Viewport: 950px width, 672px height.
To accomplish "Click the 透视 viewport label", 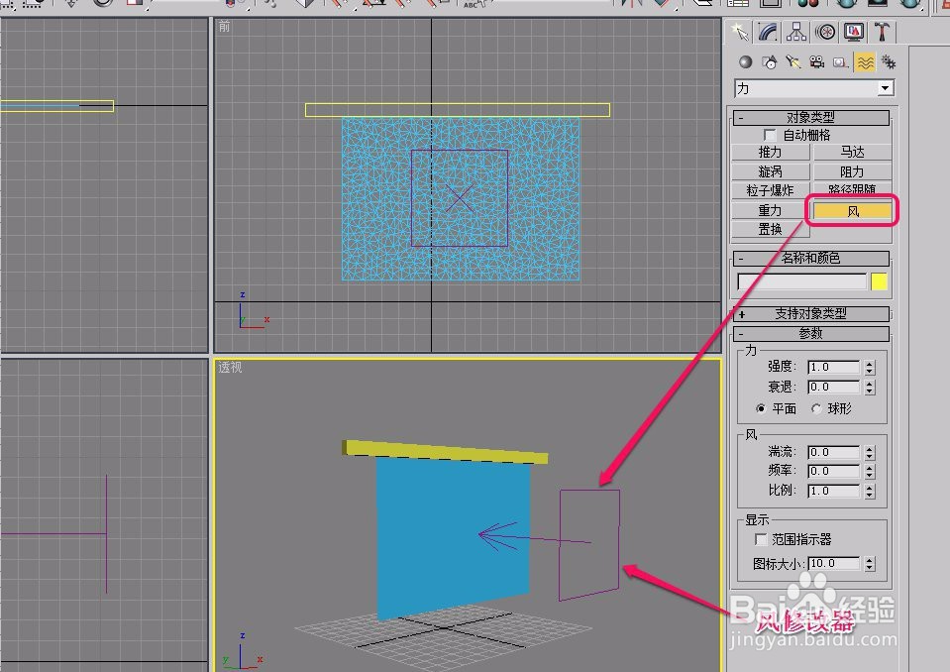I will tap(230, 368).
